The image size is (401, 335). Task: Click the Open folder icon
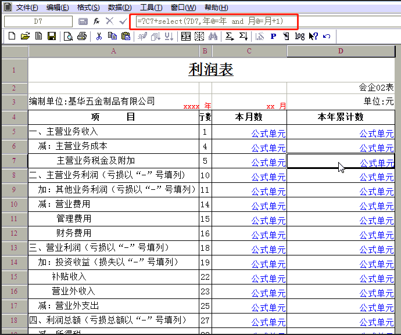point(25,36)
